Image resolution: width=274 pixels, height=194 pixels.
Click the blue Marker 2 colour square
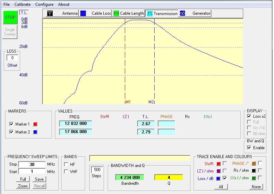(36, 132)
